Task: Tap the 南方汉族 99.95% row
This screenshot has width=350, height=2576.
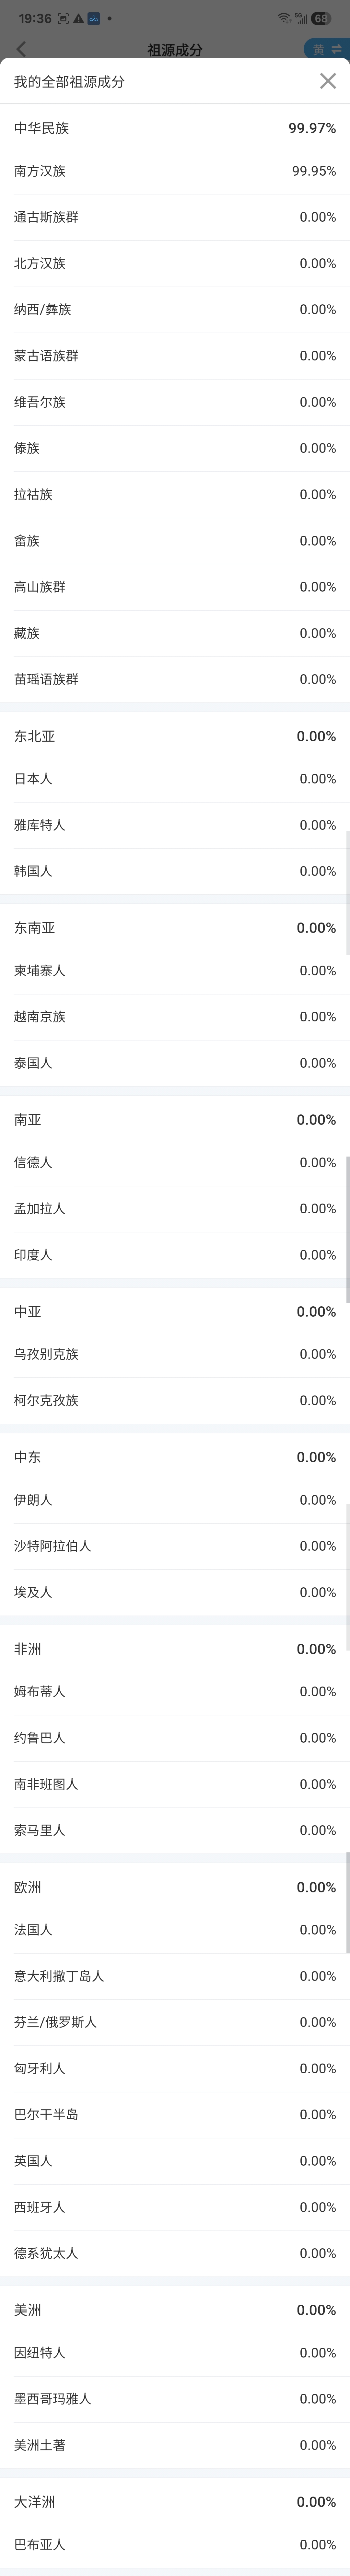Action: tap(175, 171)
